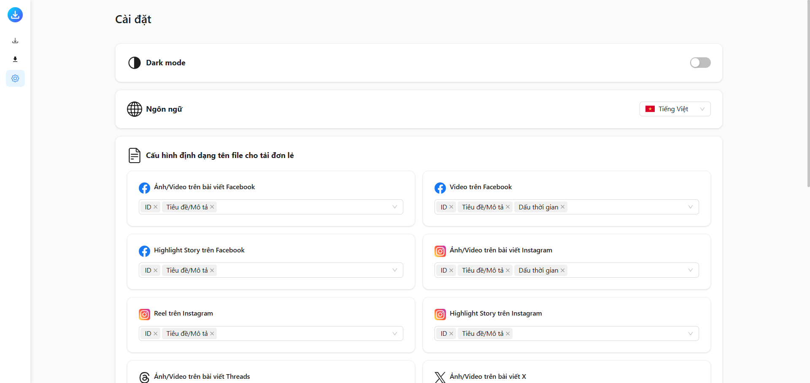The height and width of the screenshot is (383, 810).
Task: Click the Dark mode half-circle icon
Action: point(135,63)
